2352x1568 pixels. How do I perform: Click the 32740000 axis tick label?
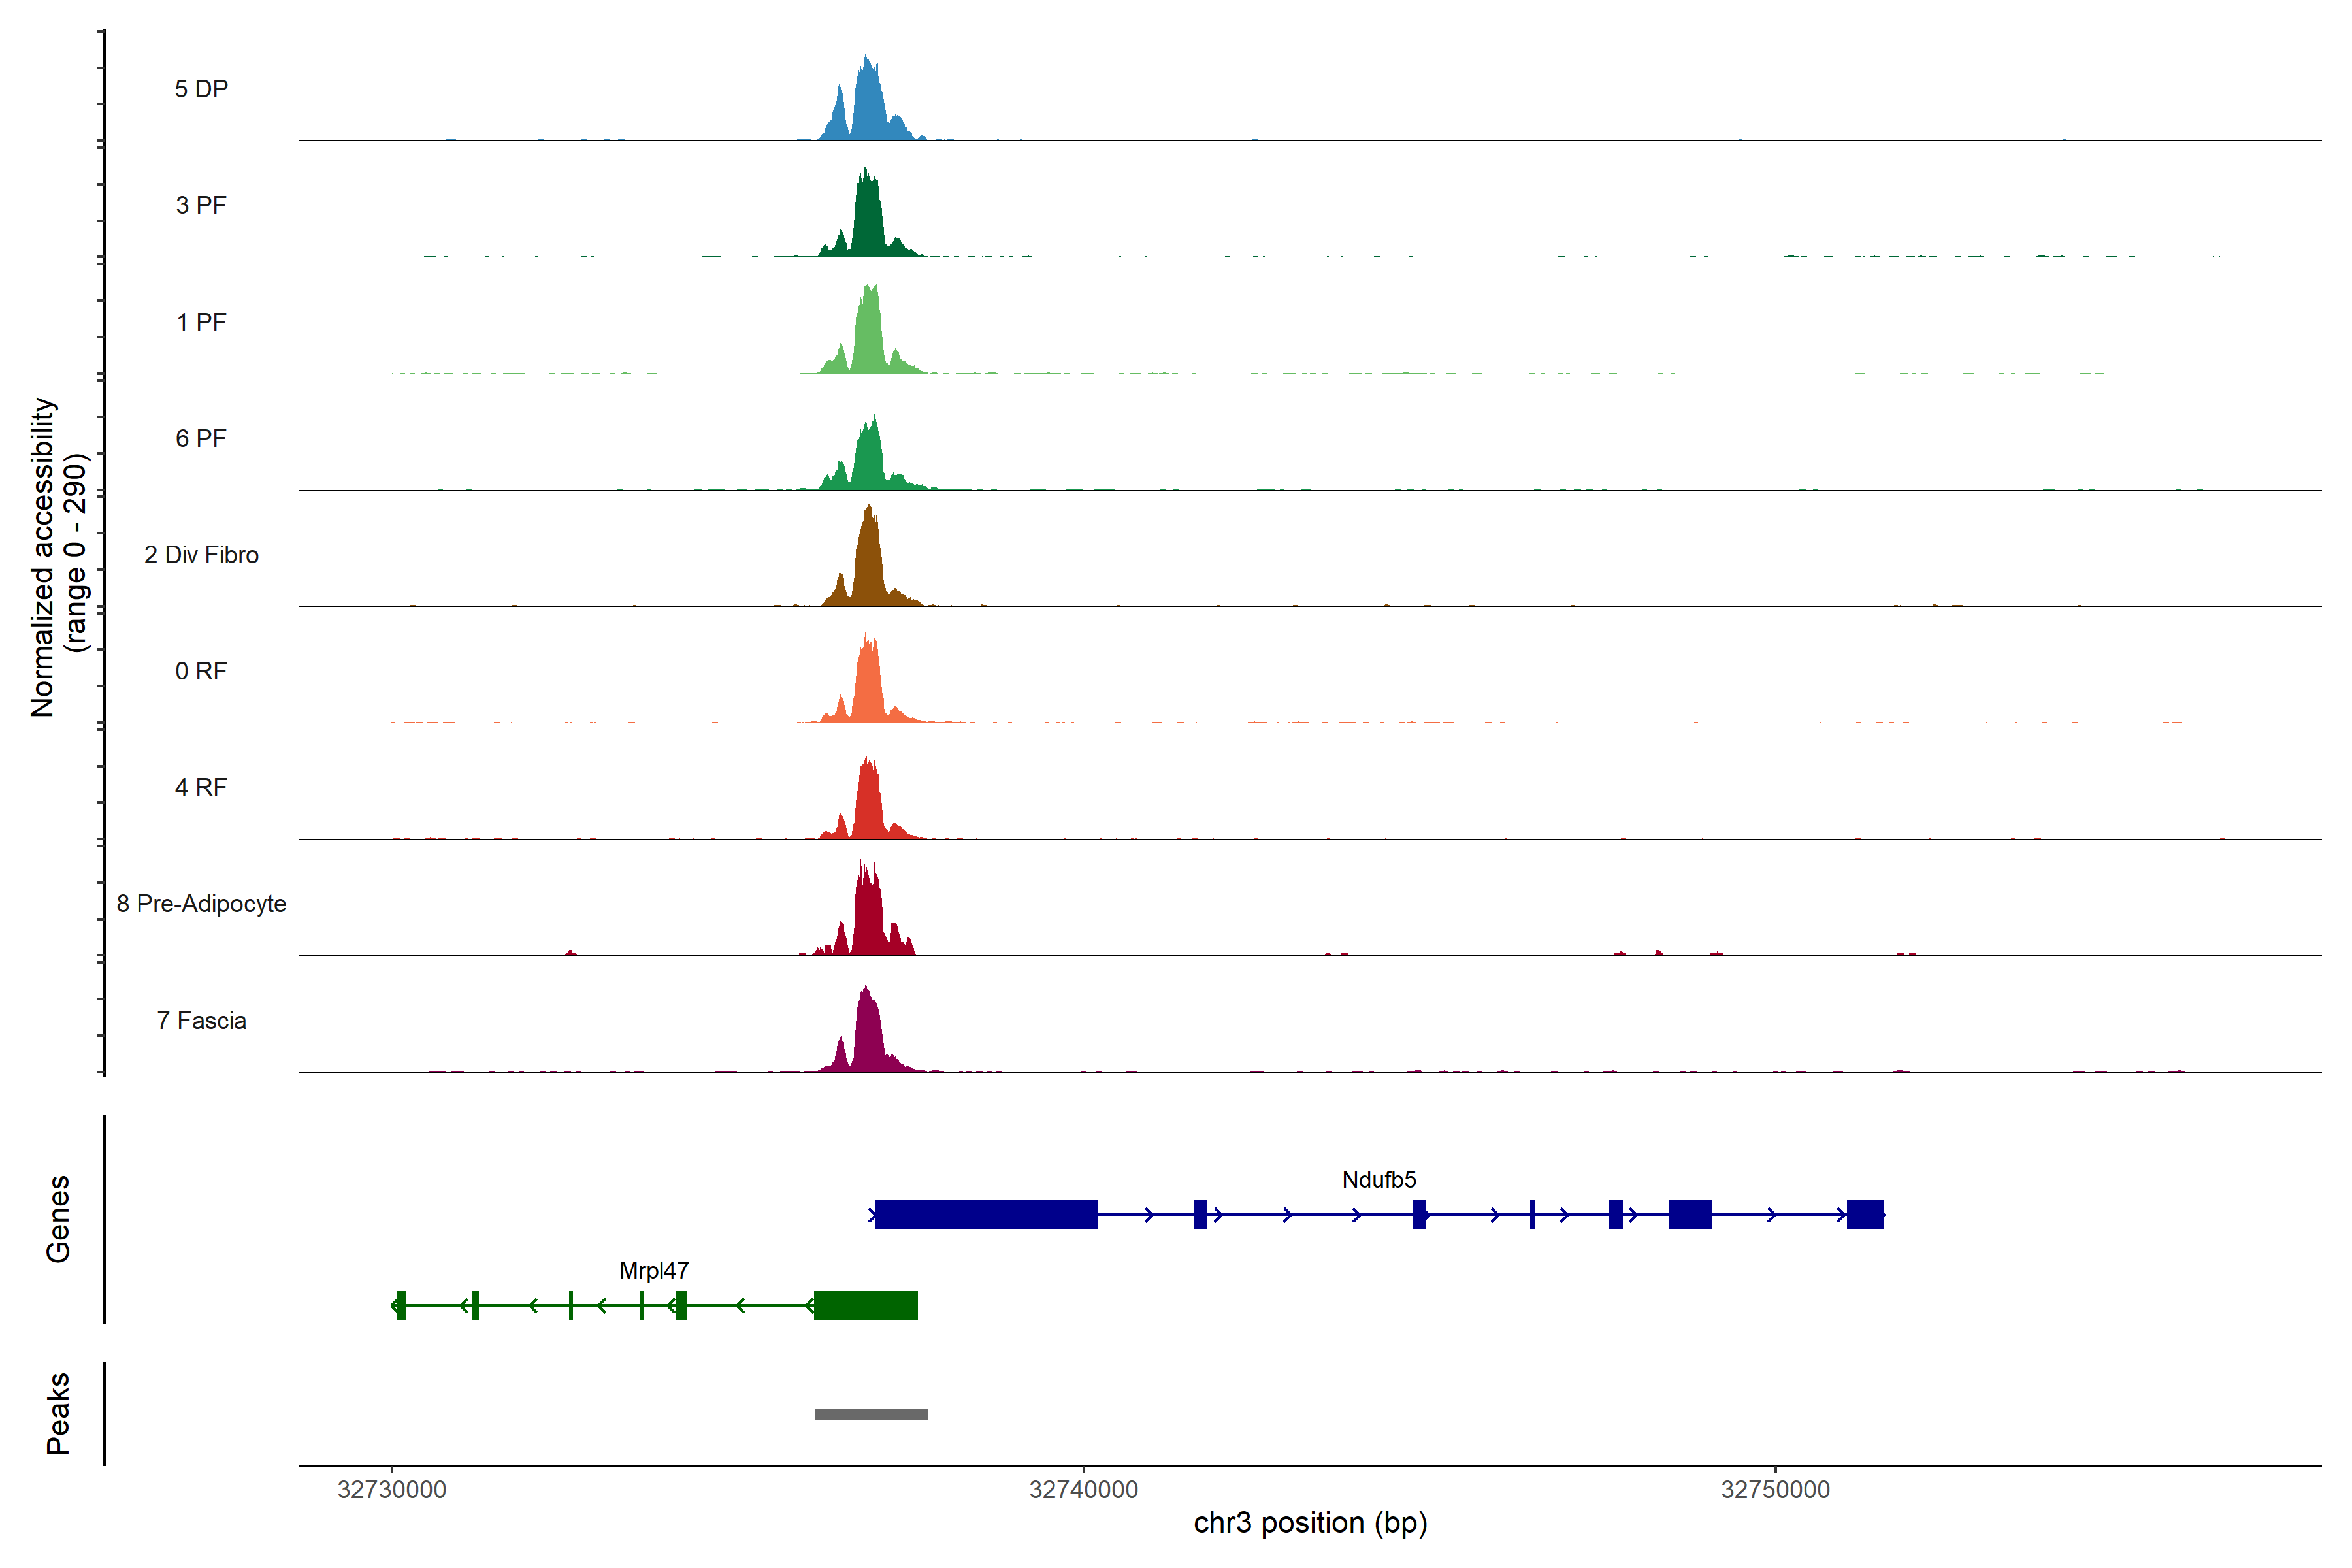click(x=1083, y=1490)
